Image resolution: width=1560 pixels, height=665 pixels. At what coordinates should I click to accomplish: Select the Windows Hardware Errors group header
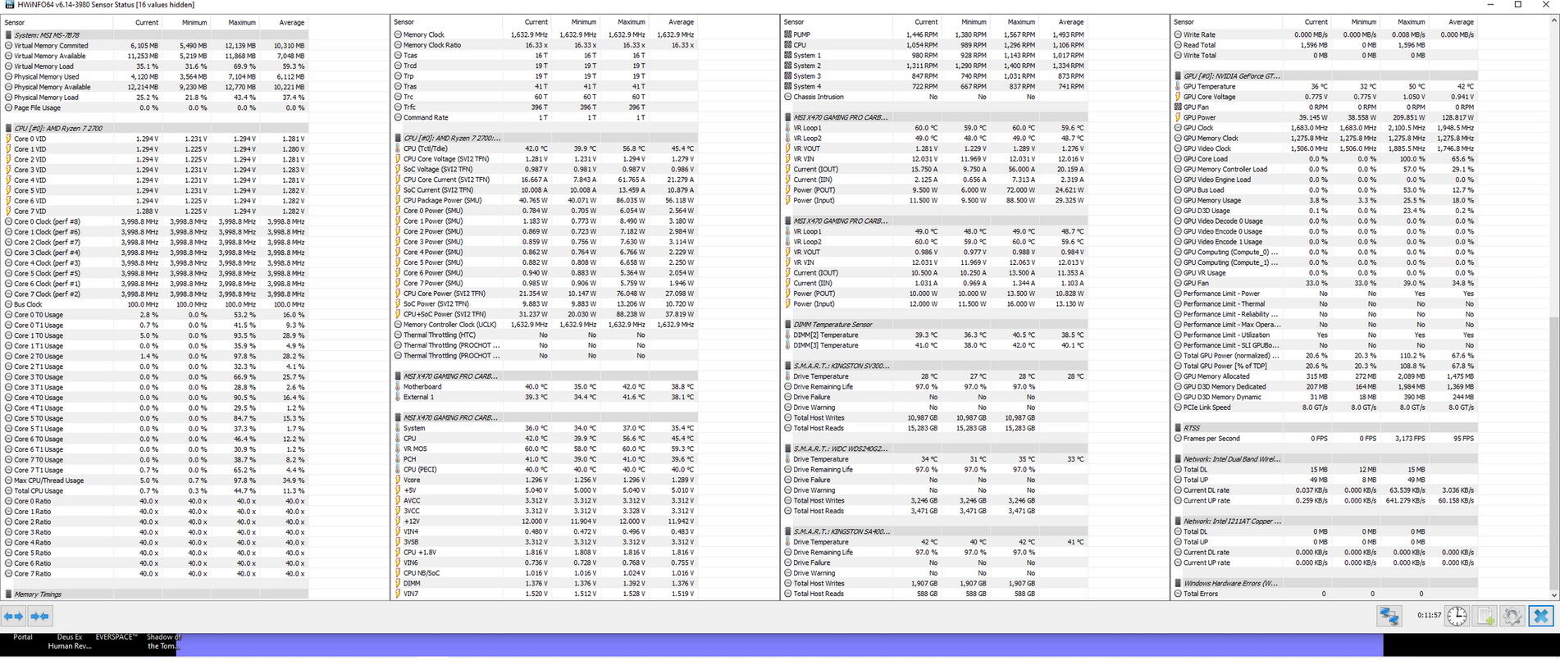pos(1324,583)
